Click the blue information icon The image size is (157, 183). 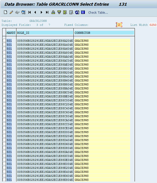coord(83,12)
